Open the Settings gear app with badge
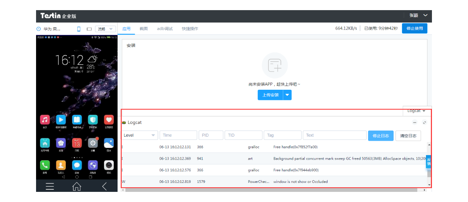Image resolution: width=468 pixels, height=202 pixels. tap(93, 143)
